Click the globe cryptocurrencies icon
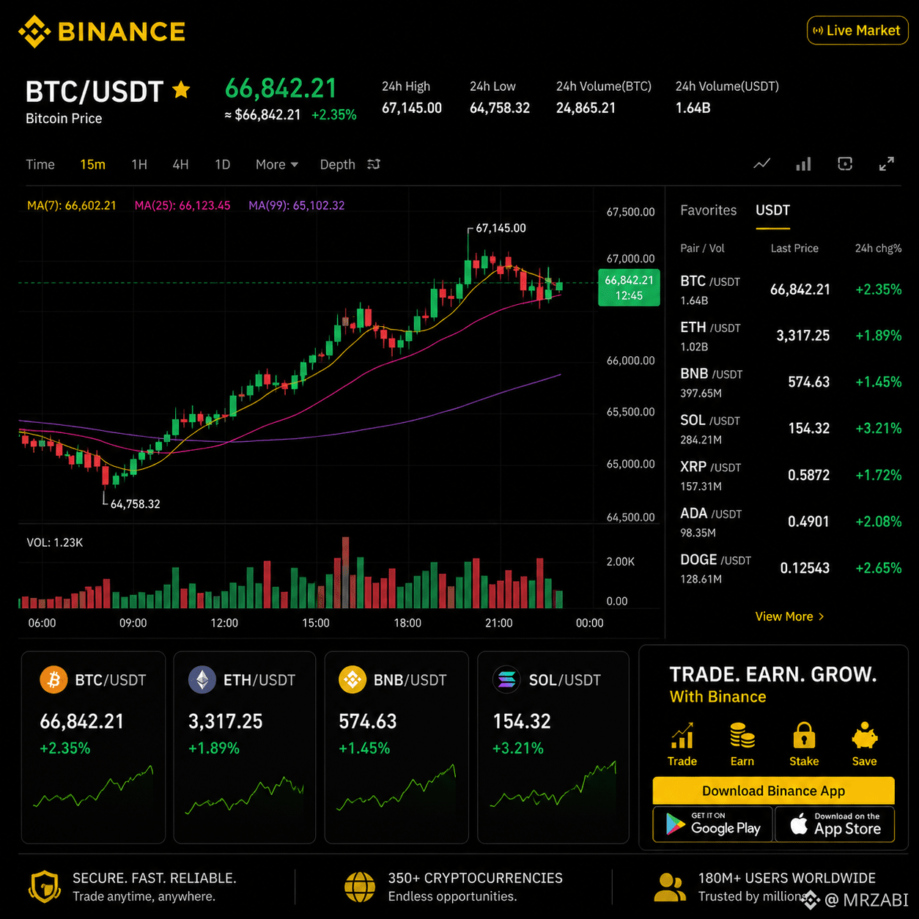 coord(360,887)
